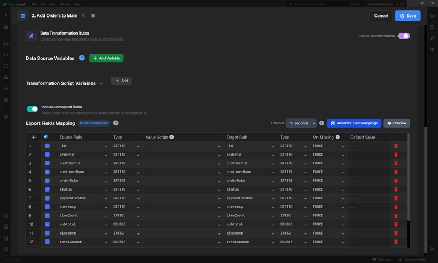
Task: Click the Shortcuts status bar entry
Action: [x=382, y=259]
